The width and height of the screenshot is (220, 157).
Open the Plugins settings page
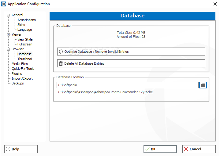[17, 73]
